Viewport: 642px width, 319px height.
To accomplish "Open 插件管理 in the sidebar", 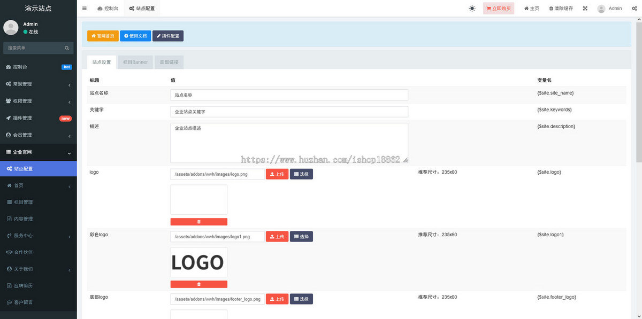I will coord(39,118).
